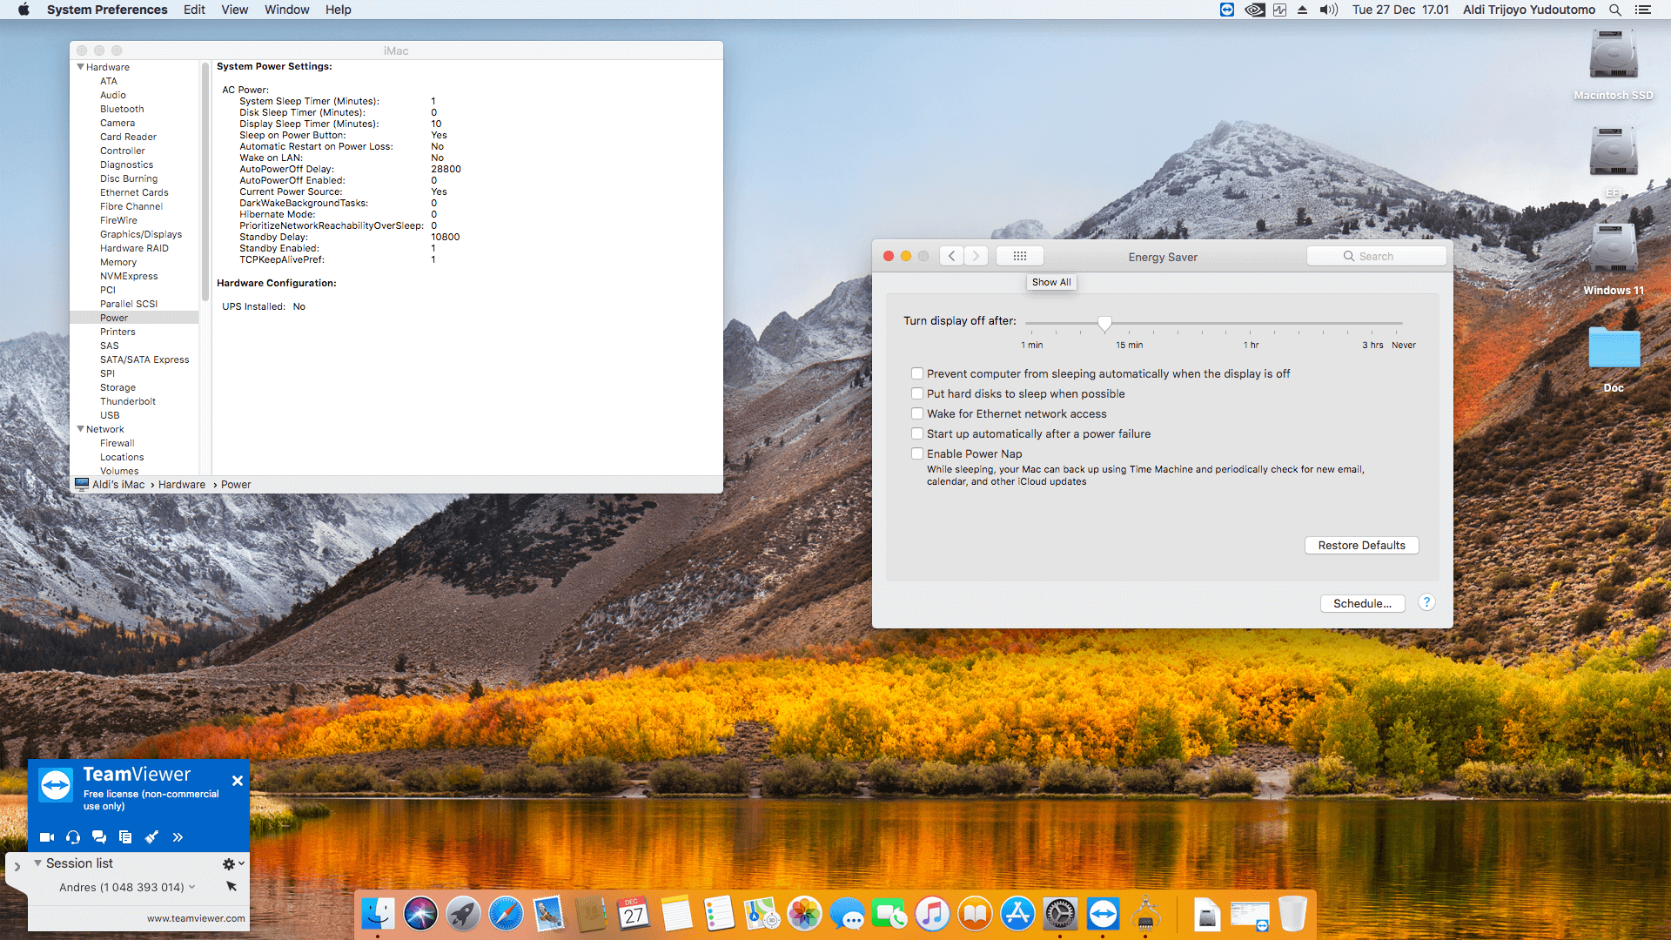Open the Window menu
Screen dimensions: 1671x940
(286, 10)
